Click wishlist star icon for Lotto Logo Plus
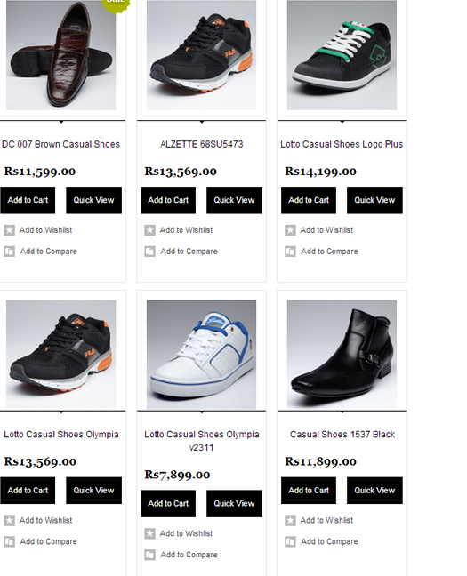The width and height of the screenshot is (467, 576). tap(290, 230)
